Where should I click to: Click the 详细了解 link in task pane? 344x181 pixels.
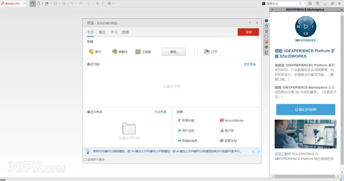coord(281,154)
